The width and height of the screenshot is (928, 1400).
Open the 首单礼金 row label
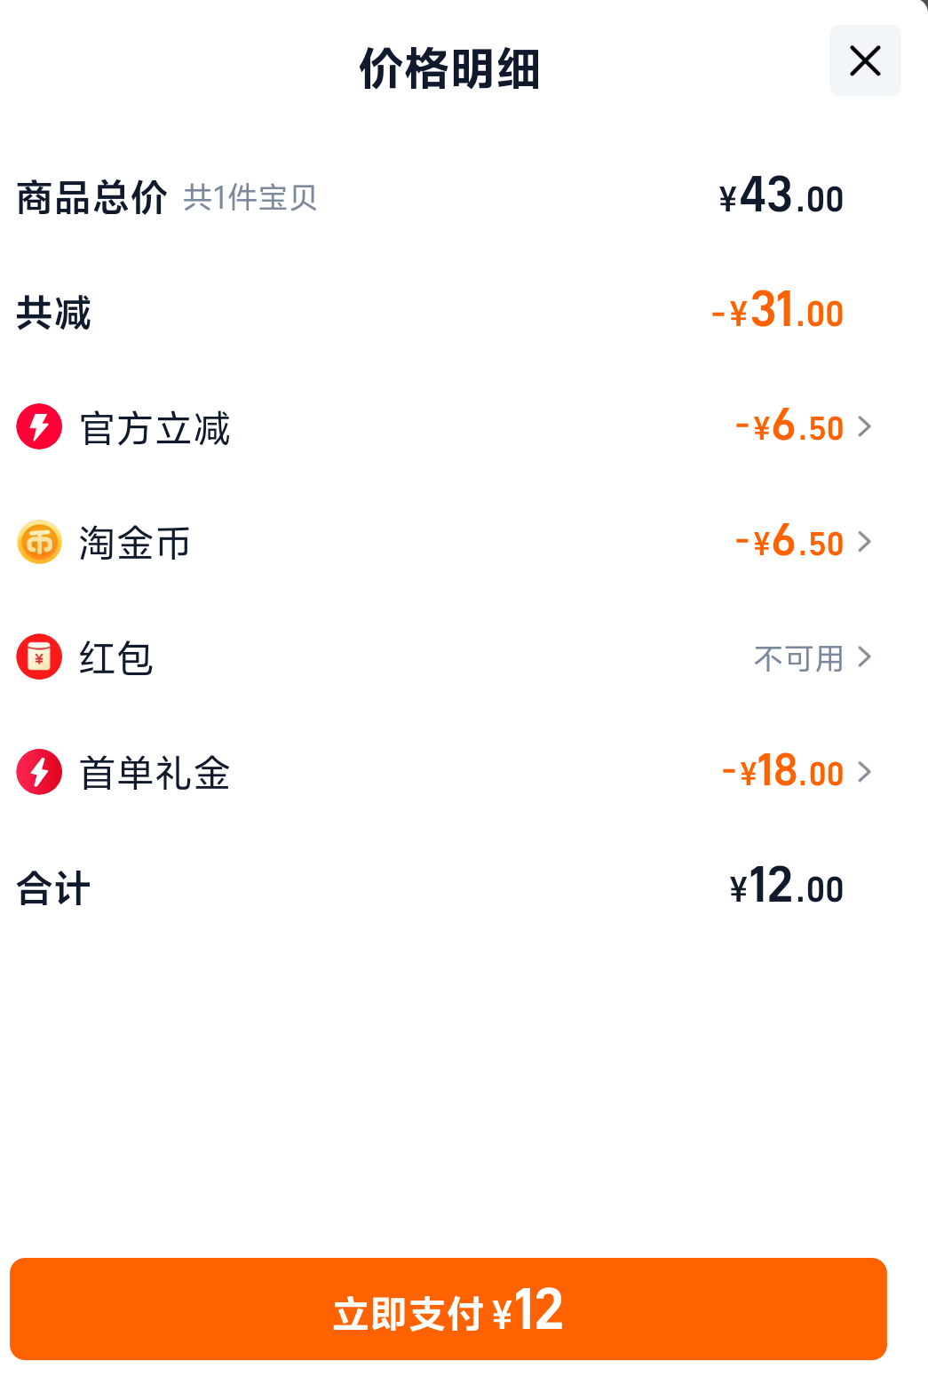[x=155, y=773]
